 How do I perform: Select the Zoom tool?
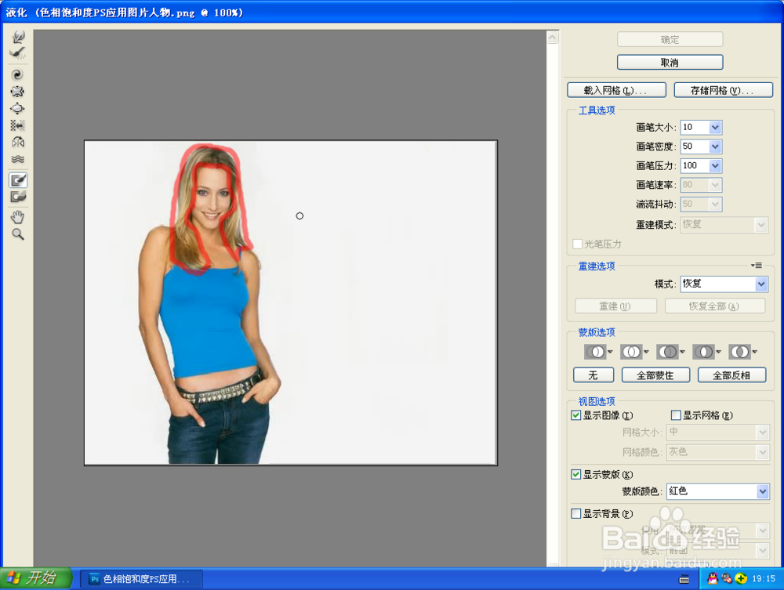[18, 233]
